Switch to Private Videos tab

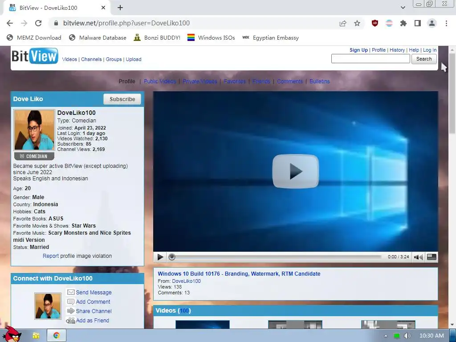tap(200, 81)
